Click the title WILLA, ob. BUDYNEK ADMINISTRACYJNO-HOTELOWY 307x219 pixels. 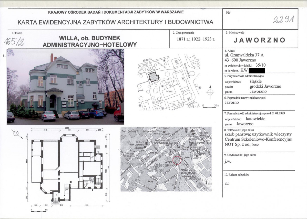coord(90,41)
